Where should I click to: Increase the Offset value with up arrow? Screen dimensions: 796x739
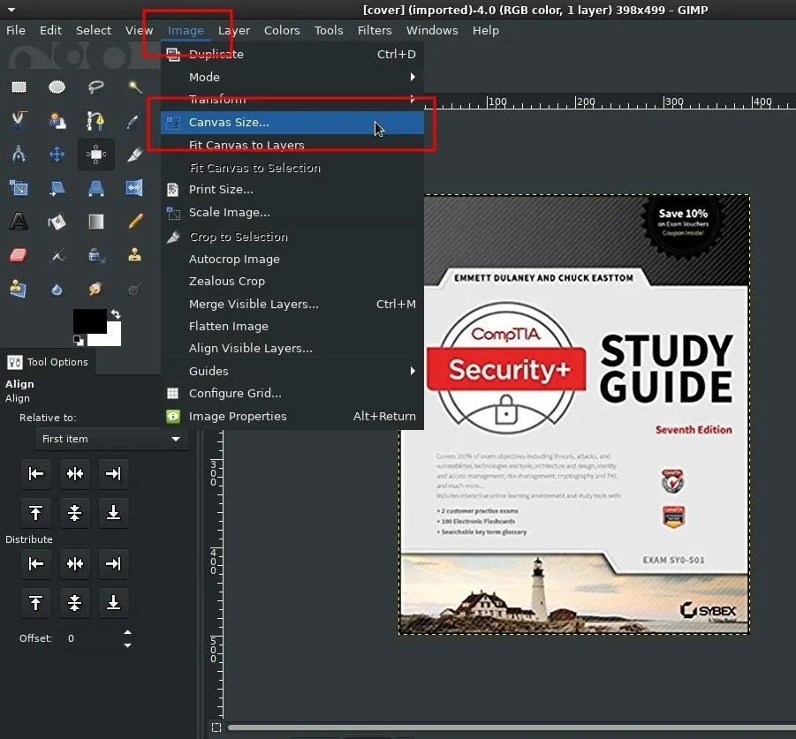[127, 632]
